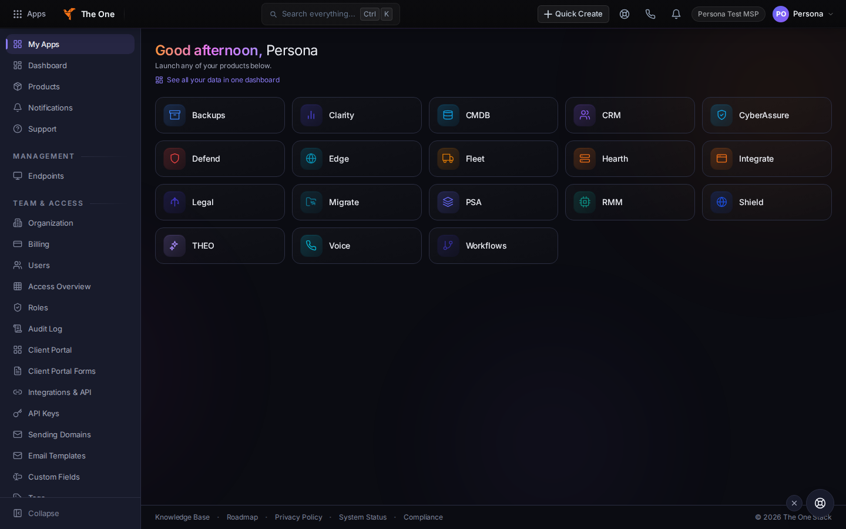Expand the Persona account menu chevron
This screenshot has width=846, height=529.
point(831,14)
